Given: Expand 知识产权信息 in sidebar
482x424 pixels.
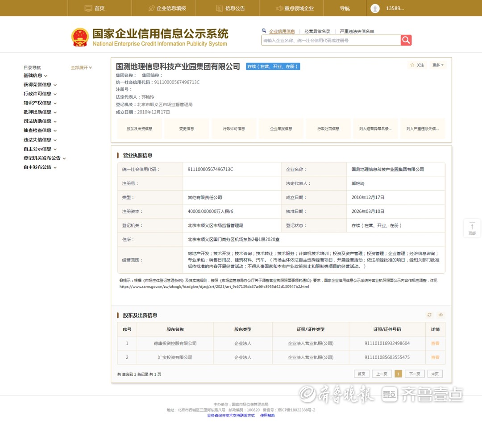Looking at the screenshot, I should click(x=40, y=103).
